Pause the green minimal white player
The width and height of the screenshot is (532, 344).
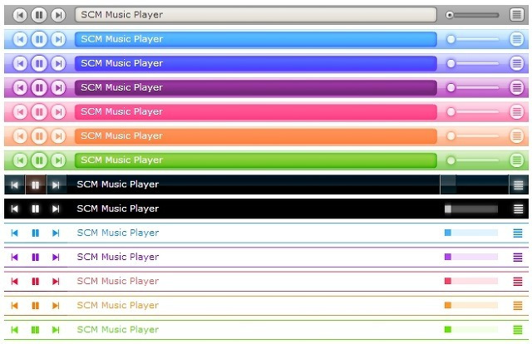point(35,330)
